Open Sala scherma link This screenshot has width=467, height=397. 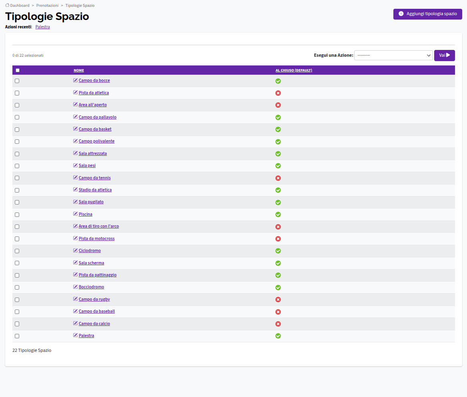point(91,263)
